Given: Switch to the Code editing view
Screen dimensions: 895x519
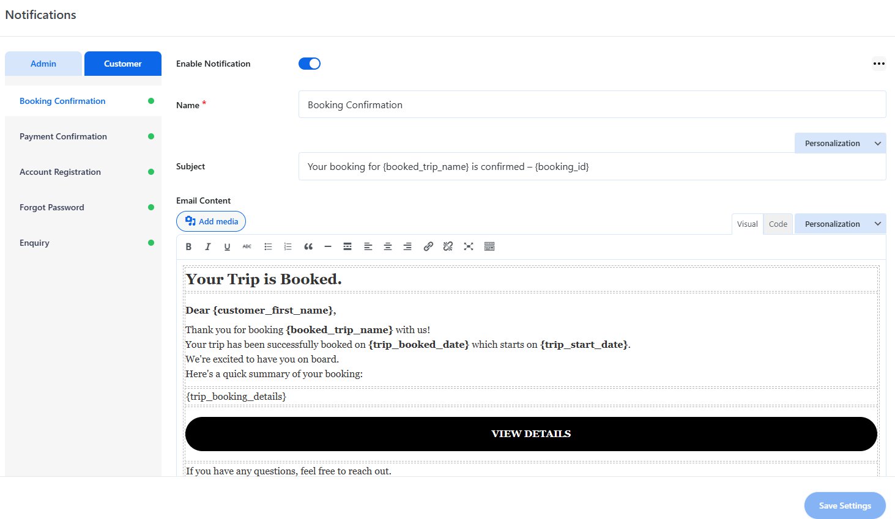Looking at the screenshot, I should [778, 224].
